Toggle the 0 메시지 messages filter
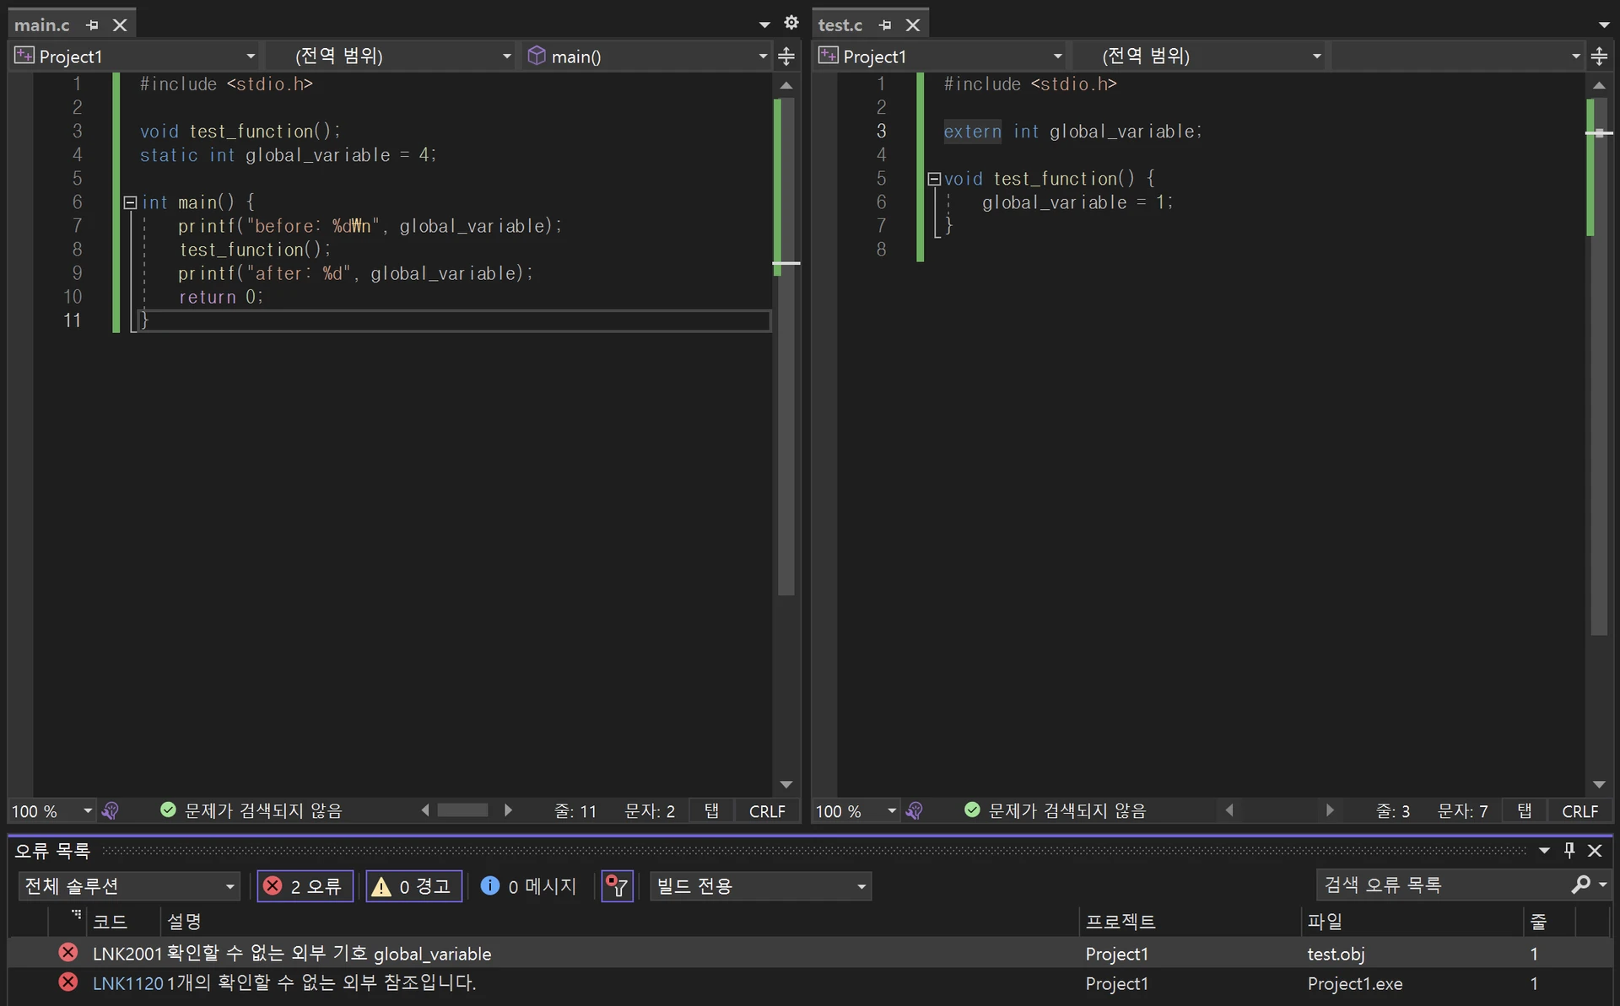This screenshot has height=1006, width=1620. pos(529,886)
